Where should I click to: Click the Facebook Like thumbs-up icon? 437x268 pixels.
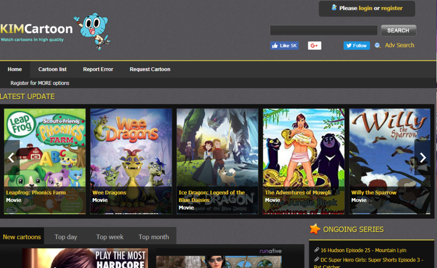[275, 45]
